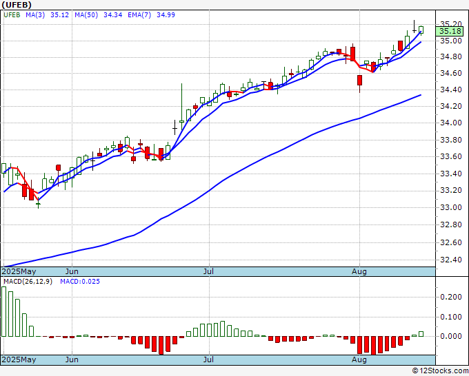Click the MA(3) value 35.12
The image size is (469, 376).
(x=59, y=15)
